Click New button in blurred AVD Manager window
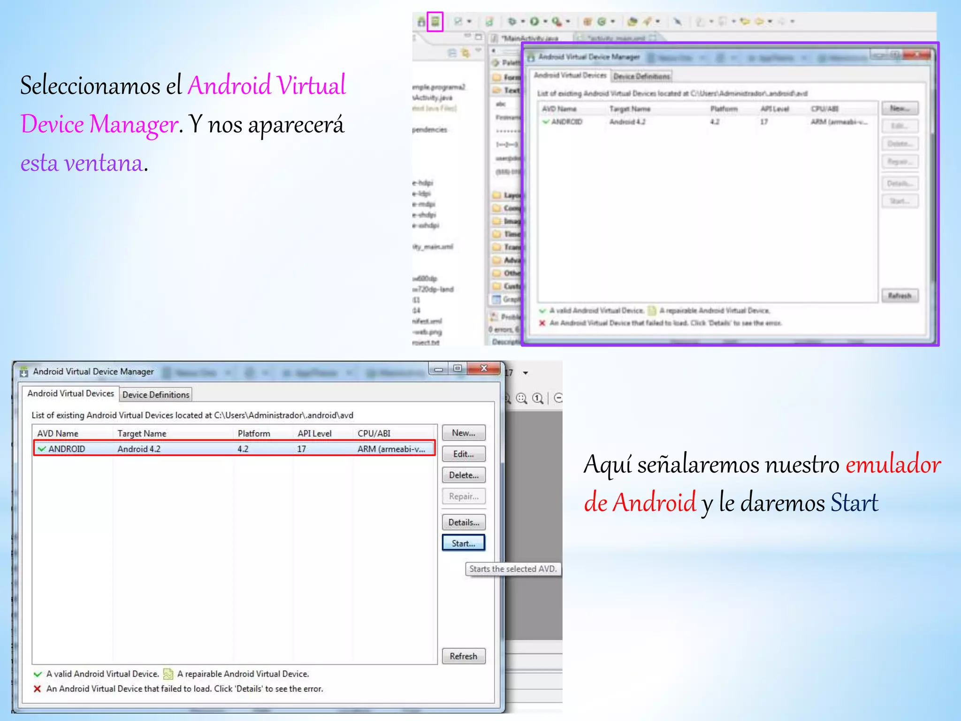961x721 pixels. (x=900, y=108)
